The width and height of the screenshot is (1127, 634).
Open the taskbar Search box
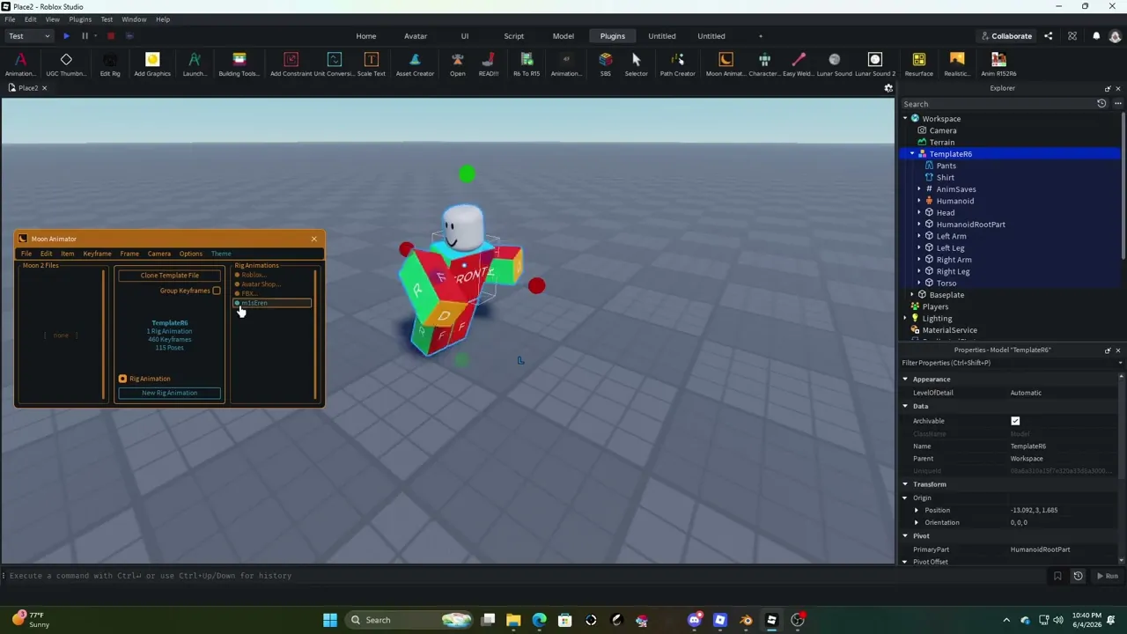(410, 620)
